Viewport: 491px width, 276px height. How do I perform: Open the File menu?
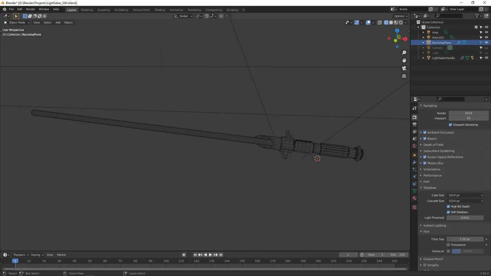click(x=11, y=9)
